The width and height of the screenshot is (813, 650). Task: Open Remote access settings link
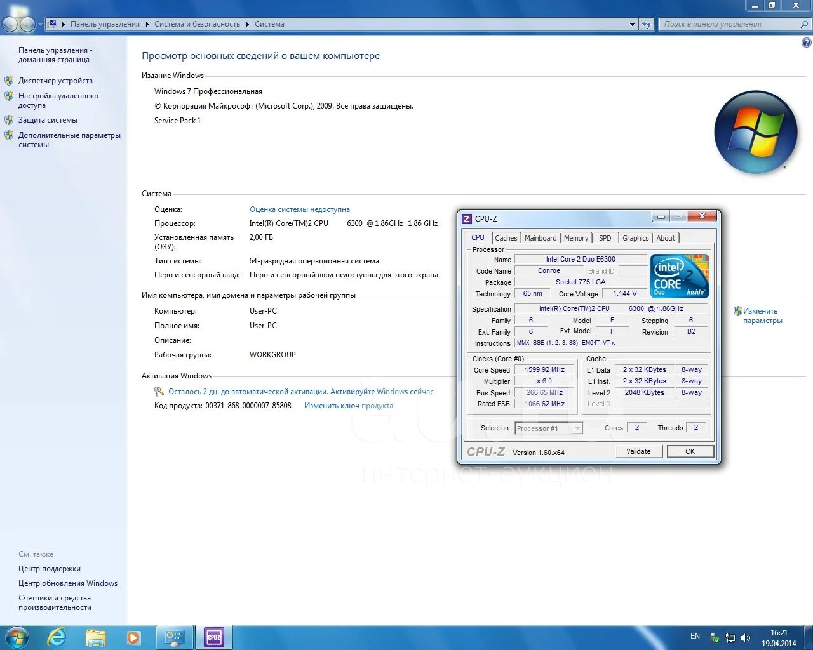[58, 100]
